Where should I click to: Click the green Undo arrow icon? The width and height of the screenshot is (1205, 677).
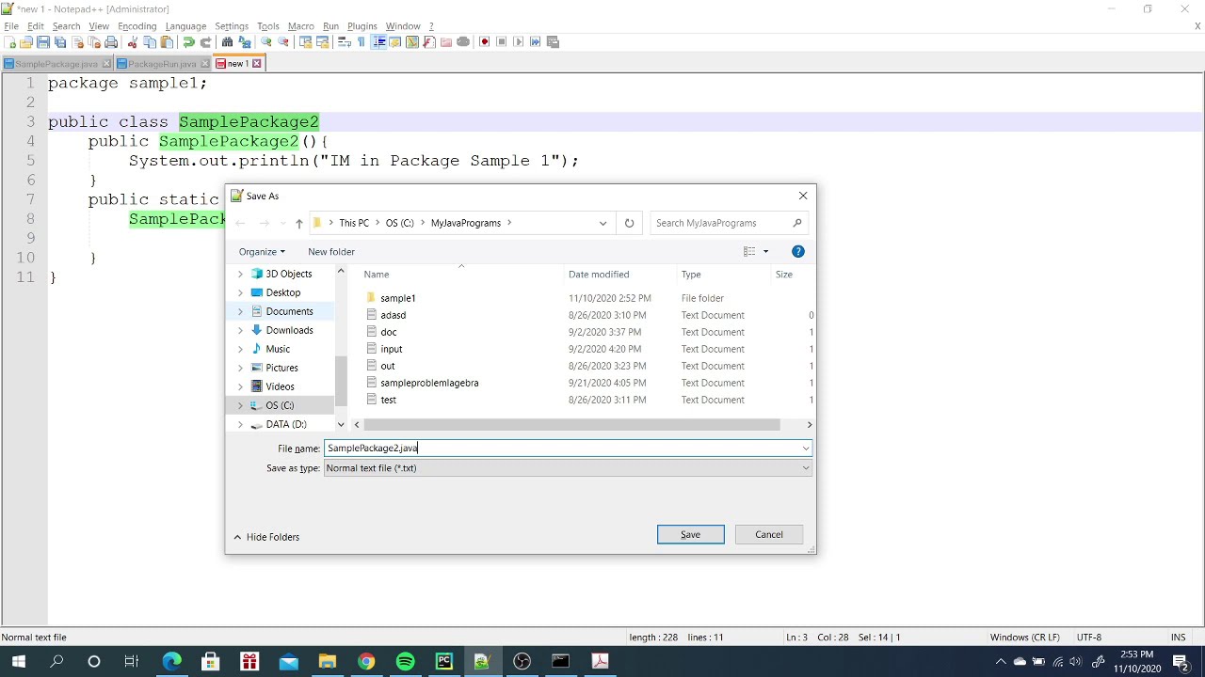click(189, 42)
